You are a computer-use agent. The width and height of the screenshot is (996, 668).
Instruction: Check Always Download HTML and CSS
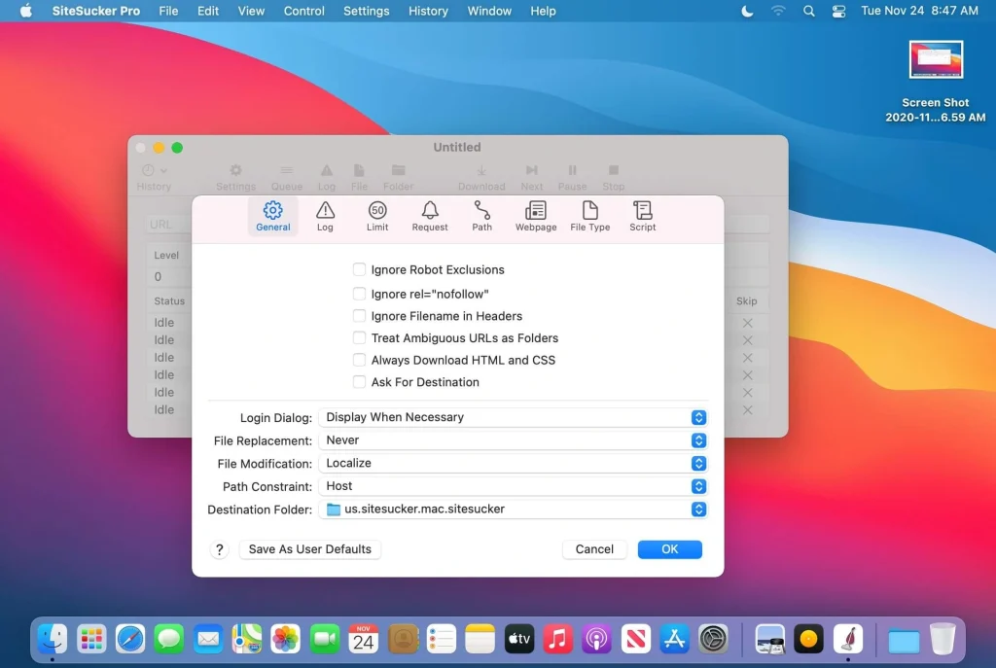click(x=359, y=360)
